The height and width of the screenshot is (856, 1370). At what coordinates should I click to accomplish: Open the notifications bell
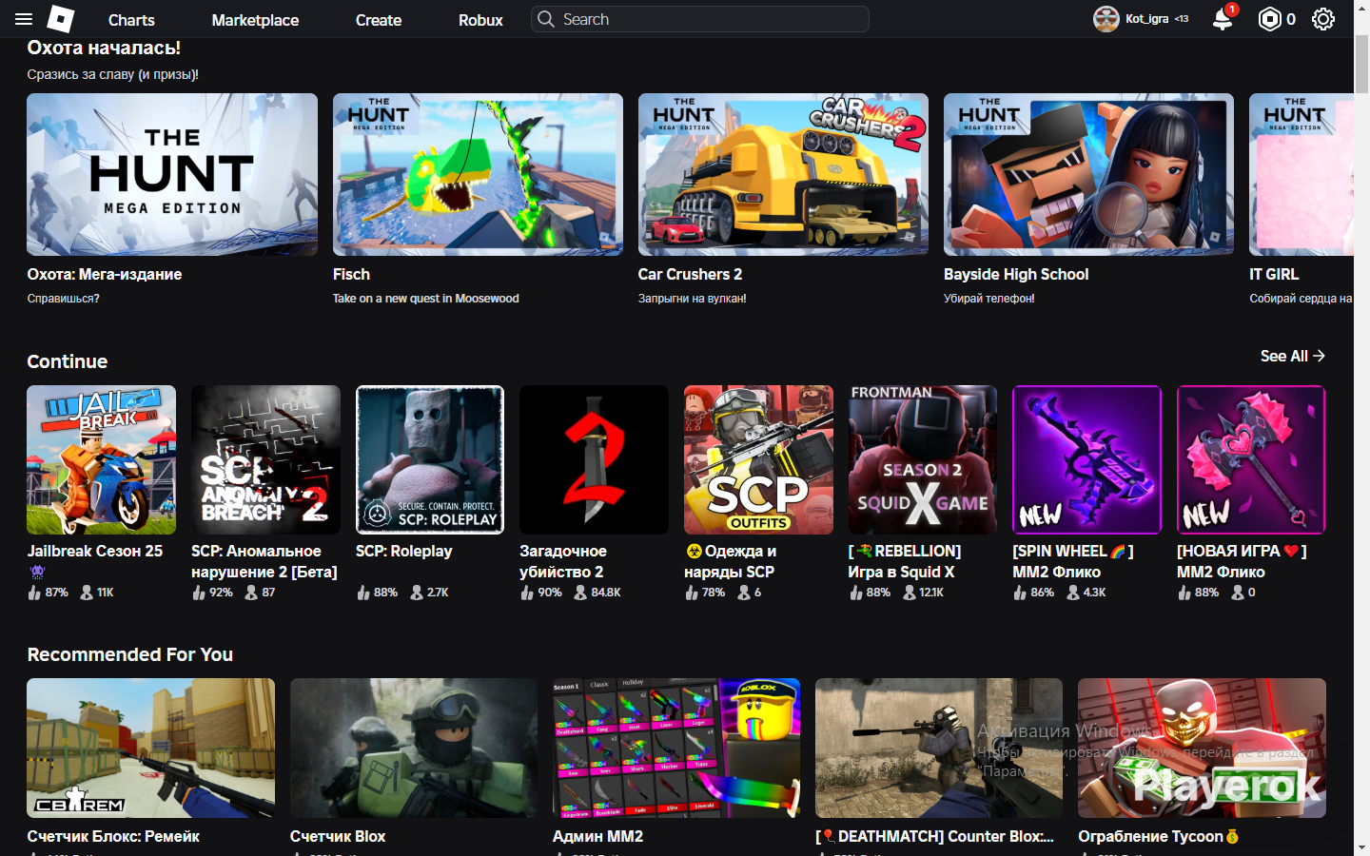[1223, 19]
